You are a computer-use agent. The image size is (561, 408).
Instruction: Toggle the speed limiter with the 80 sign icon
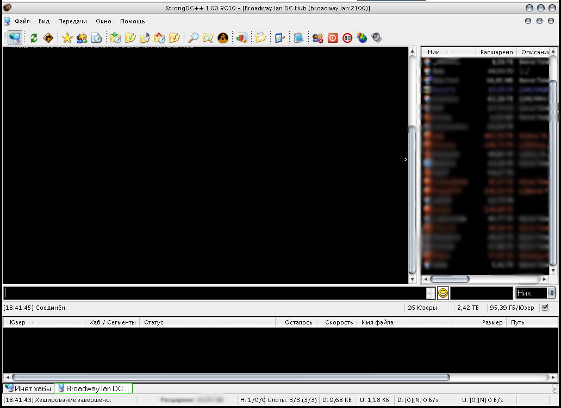coord(347,38)
